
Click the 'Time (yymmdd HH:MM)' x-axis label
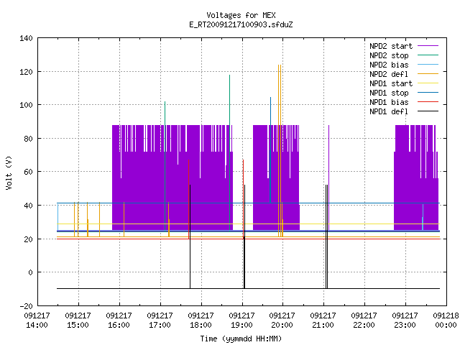(241, 339)
